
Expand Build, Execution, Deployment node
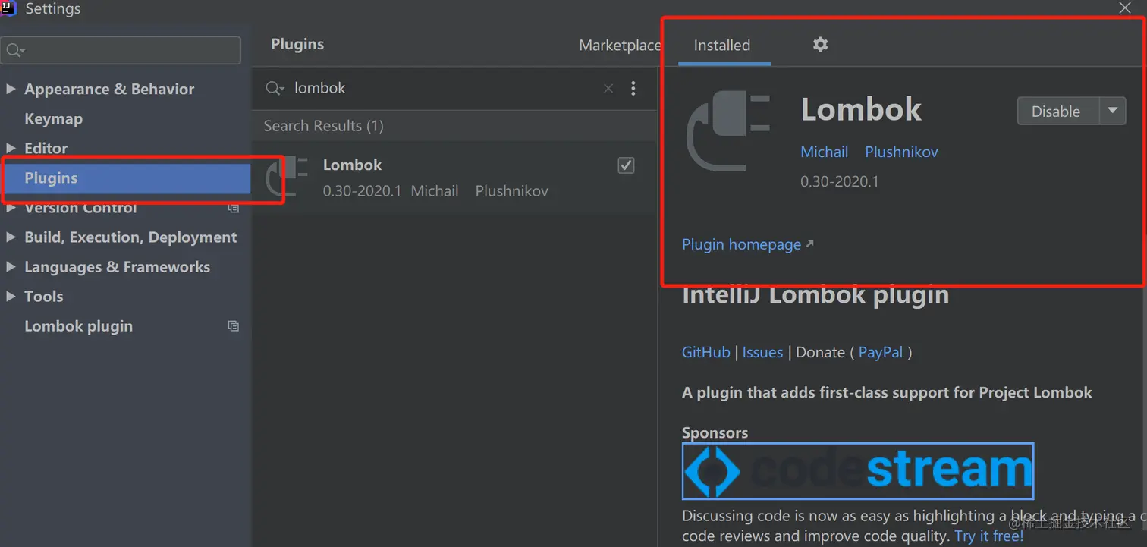(11, 237)
